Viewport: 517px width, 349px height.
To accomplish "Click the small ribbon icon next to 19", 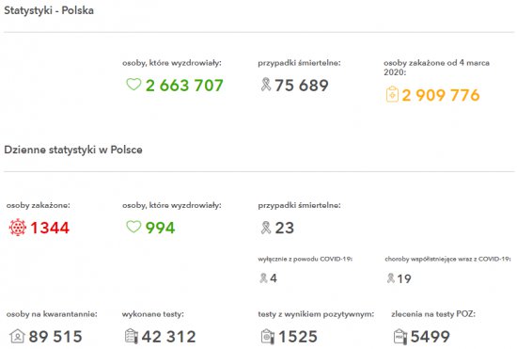I will pos(391,278).
